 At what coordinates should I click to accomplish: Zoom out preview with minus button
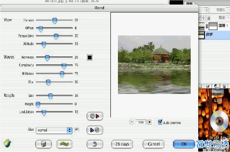pyautogui.click(x=132, y=122)
